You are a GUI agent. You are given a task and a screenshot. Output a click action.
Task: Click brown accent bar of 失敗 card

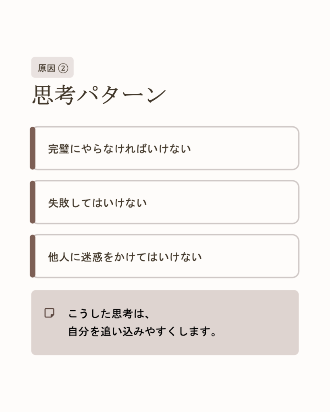tap(33, 202)
